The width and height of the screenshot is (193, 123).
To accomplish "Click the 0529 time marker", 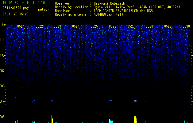I will pos(168,26).
